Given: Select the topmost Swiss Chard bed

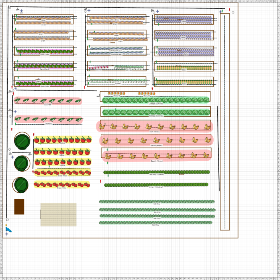Looking at the screenshot, I should [44, 51].
